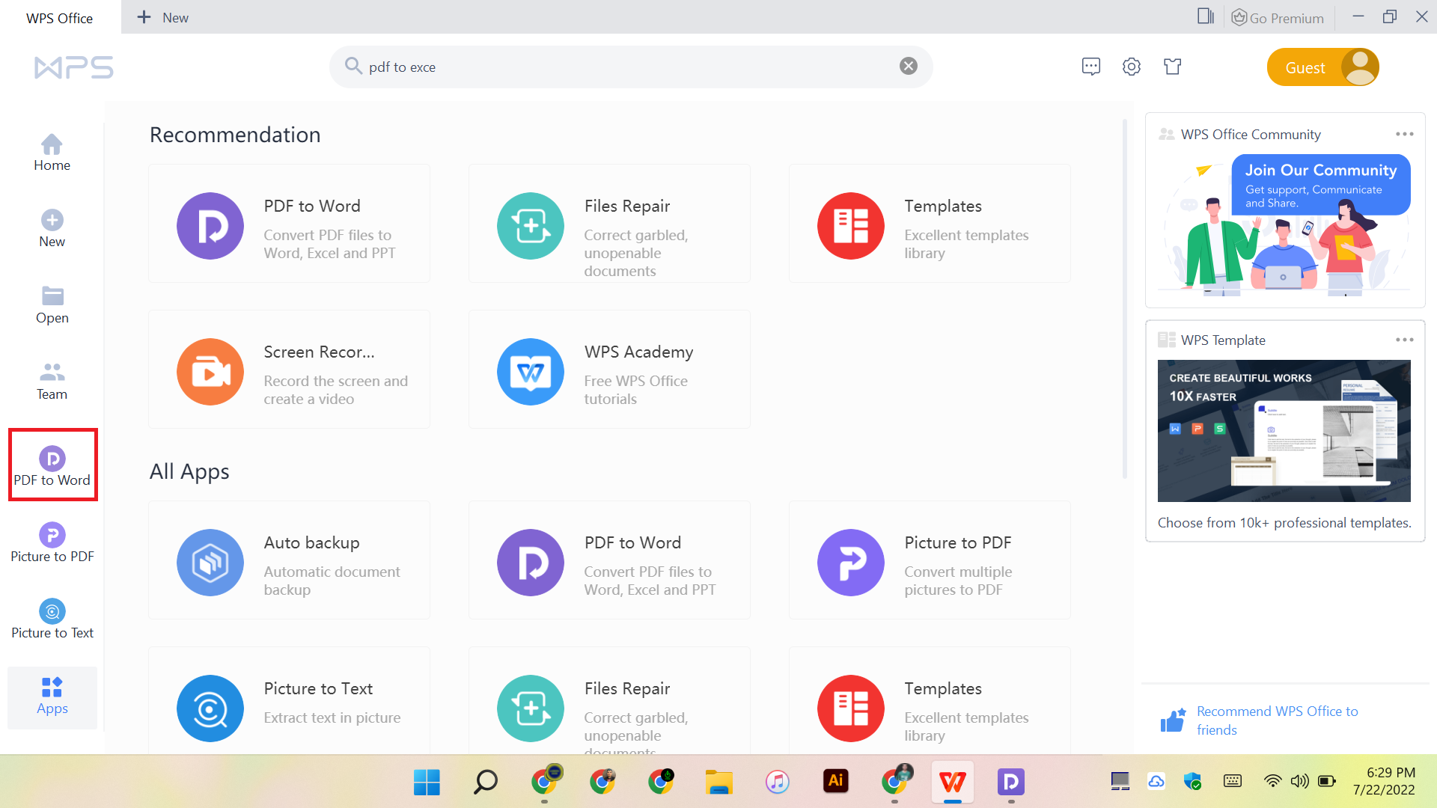Screen dimensions: 1437x808
Task: Open settings gear in header
Action: [x=1132, y=67]
